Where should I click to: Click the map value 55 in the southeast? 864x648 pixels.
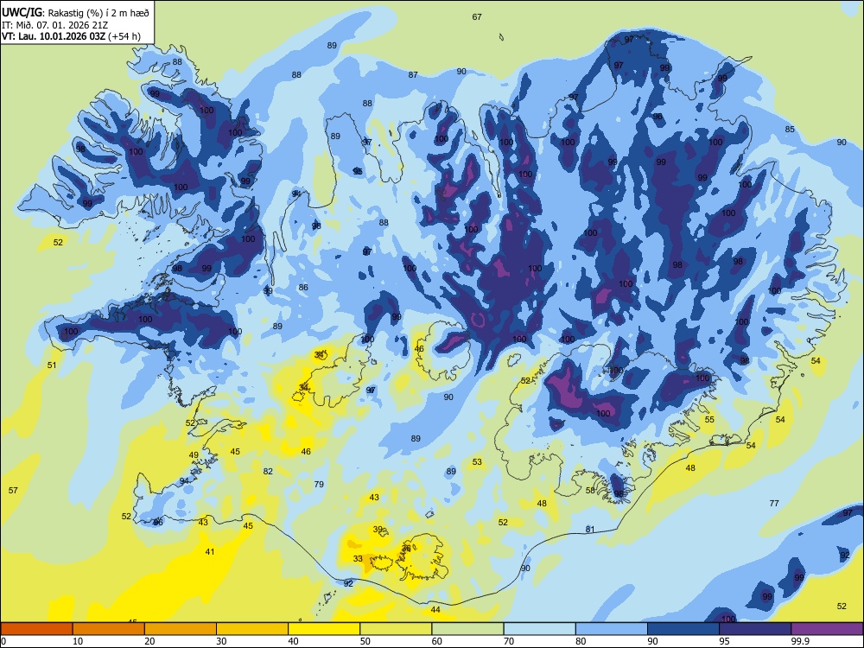(x=709, y=419)
